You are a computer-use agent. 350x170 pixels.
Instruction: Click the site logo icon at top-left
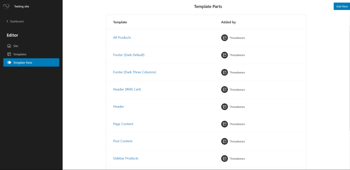(6, 7)
